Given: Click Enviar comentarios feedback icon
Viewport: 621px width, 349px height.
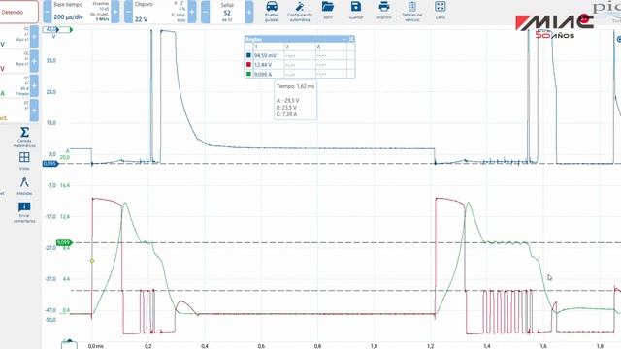Looking at the screenshot, I should point(24,212).
